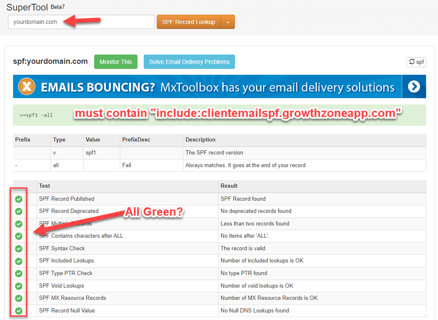Click the green check icon for SPF Record Published
Screen dimensions: 438x320
click(x=18, y=199)
